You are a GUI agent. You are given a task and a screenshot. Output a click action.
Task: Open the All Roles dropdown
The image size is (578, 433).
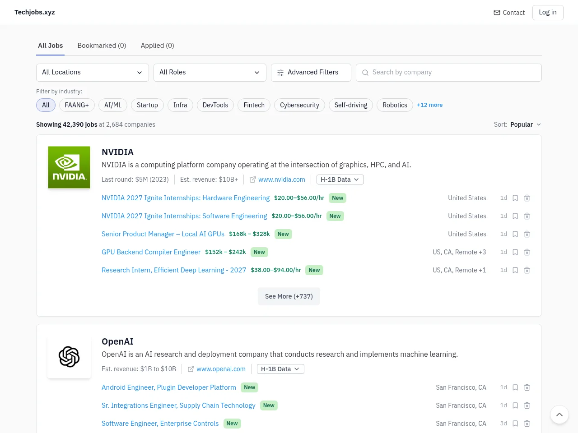210,73
